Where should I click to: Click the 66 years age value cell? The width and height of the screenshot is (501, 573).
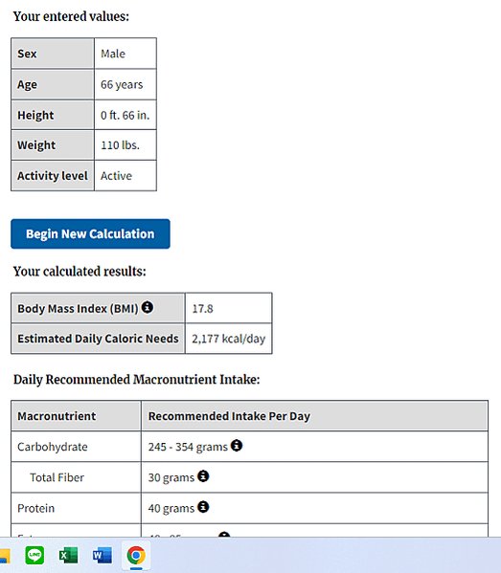(x=125, y=84)
